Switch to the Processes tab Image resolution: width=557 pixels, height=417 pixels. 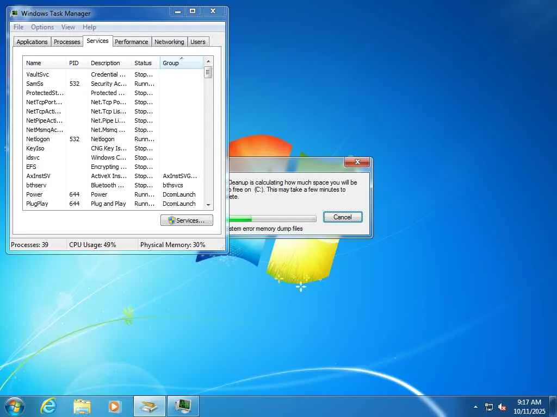(x=67, y=42)
